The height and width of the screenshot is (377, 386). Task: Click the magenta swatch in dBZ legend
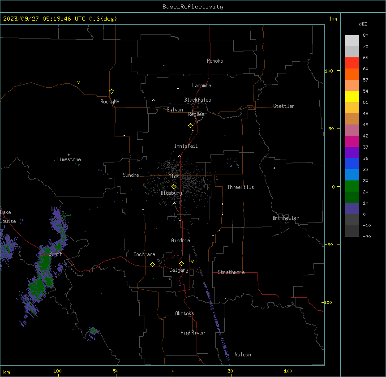click(352, 141)
